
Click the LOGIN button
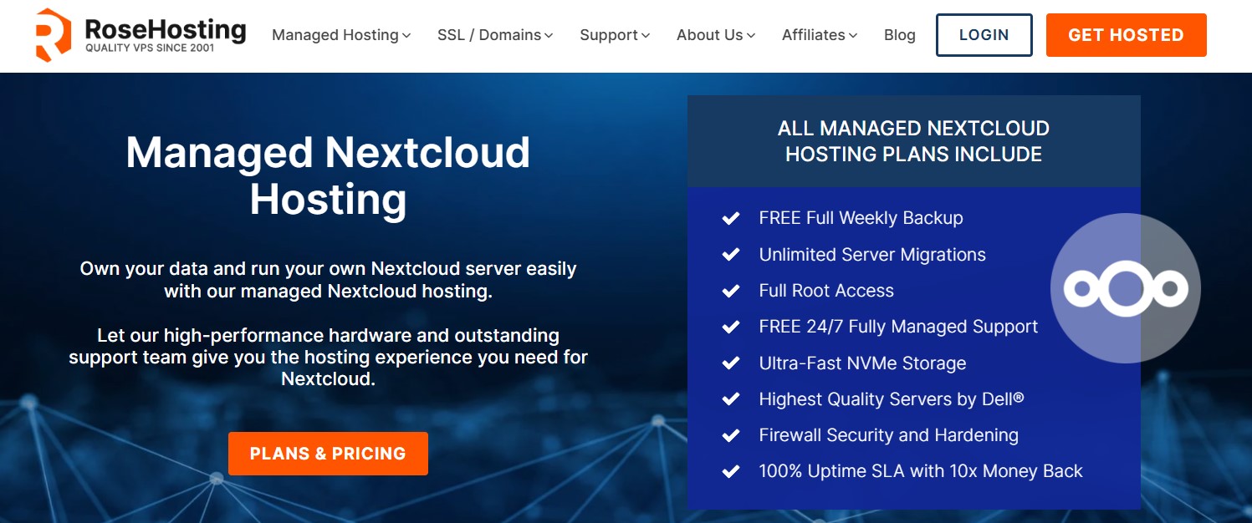984,35
